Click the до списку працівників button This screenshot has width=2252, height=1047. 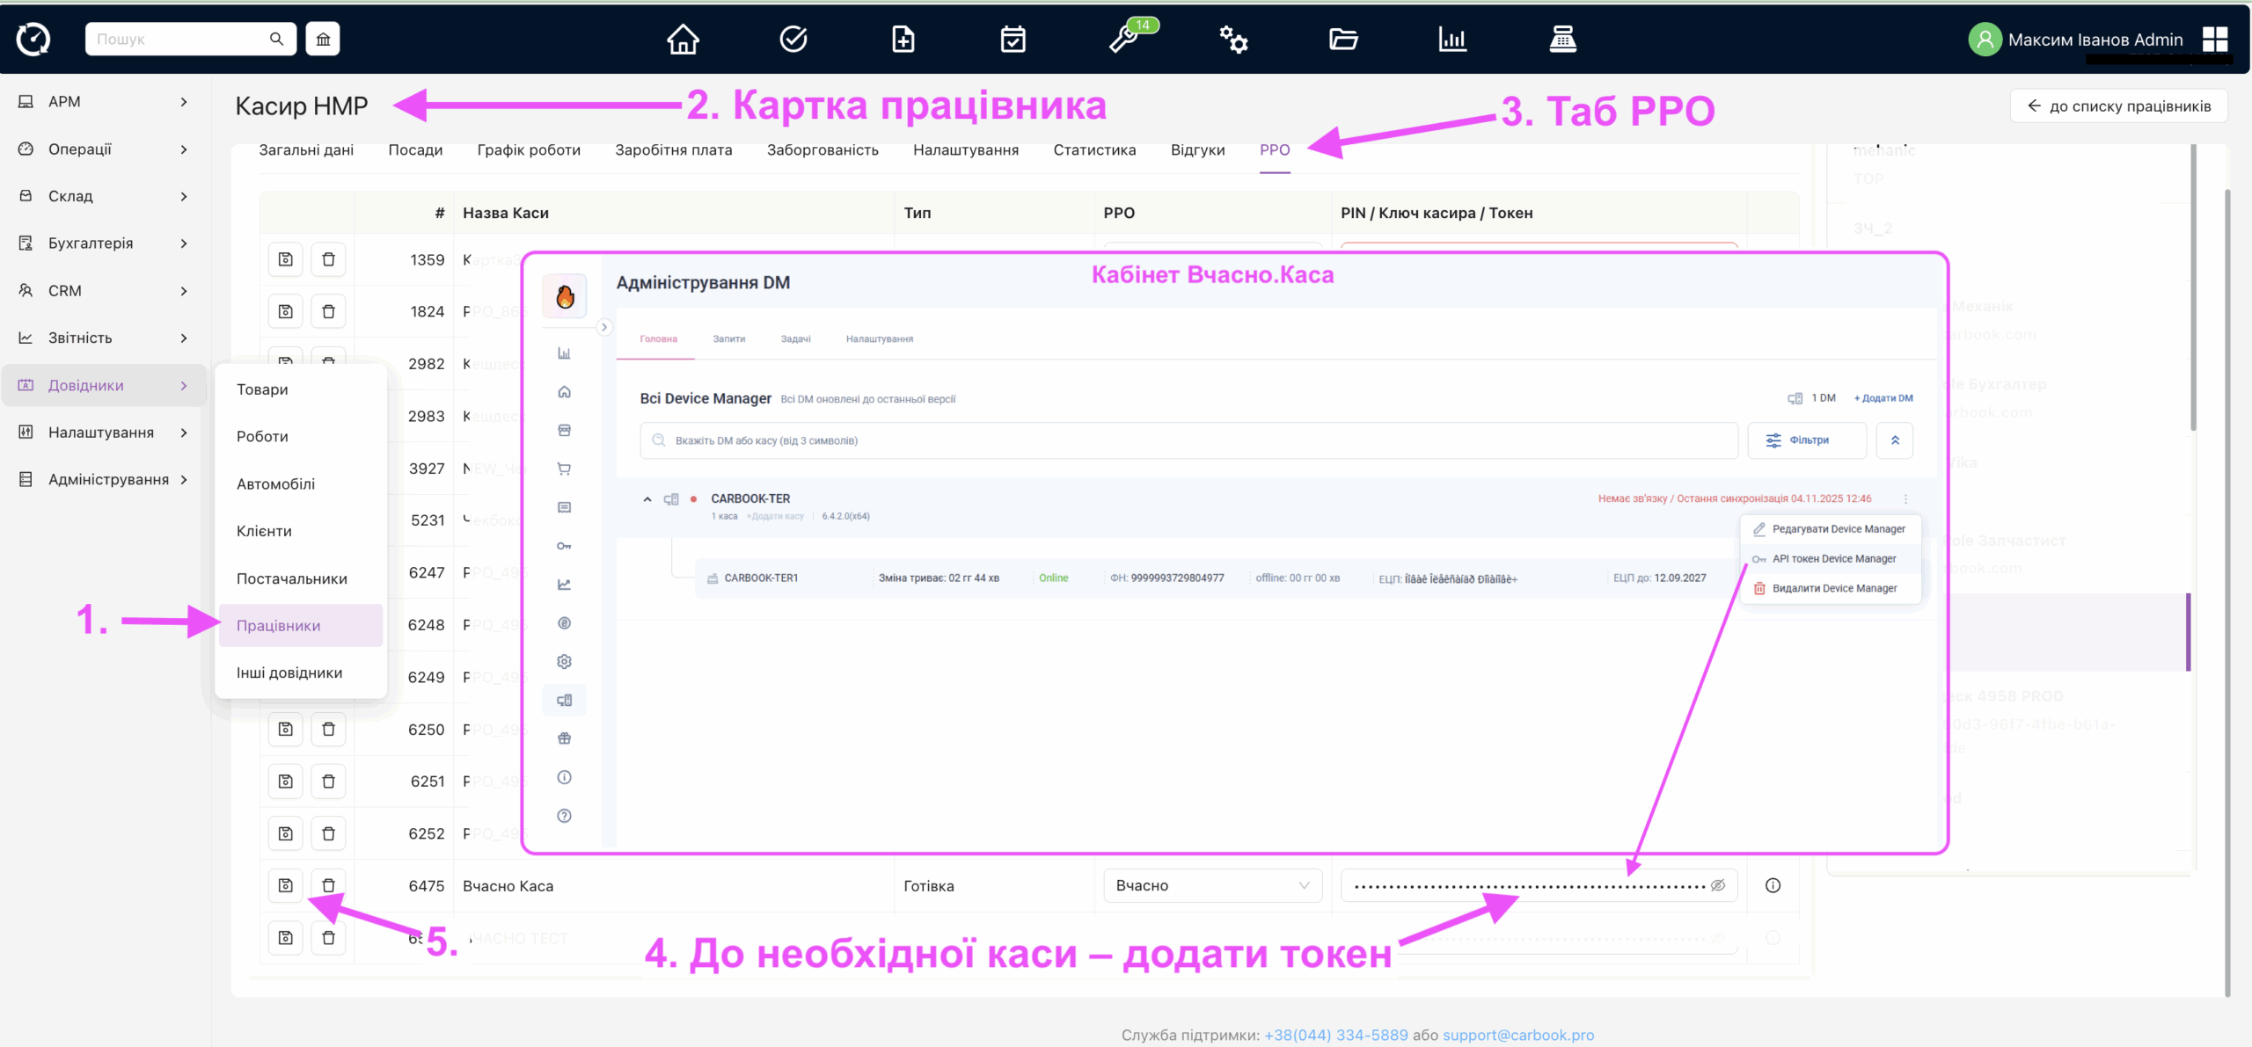coord(2120,105)
